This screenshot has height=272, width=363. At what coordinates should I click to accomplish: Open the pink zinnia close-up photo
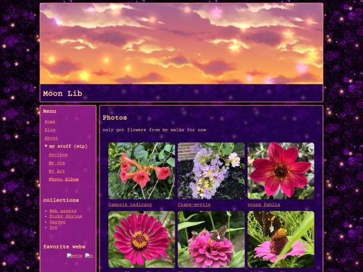142,239
